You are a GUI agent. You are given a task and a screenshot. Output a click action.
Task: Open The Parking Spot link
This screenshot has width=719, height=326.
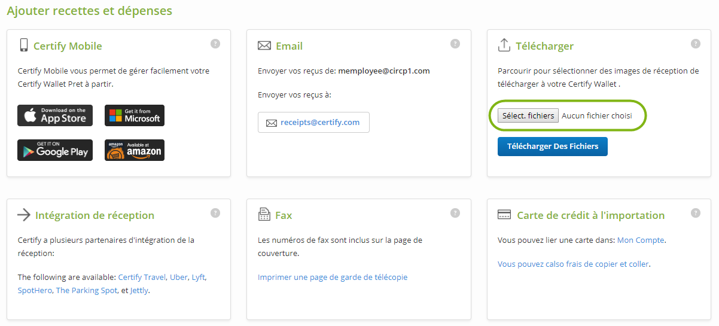86,290
